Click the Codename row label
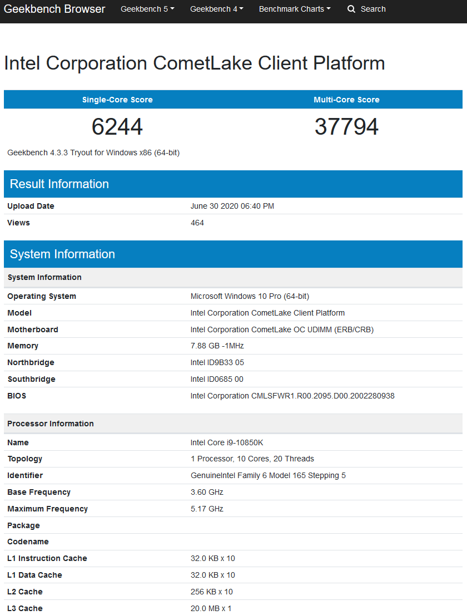 [28, 542]
